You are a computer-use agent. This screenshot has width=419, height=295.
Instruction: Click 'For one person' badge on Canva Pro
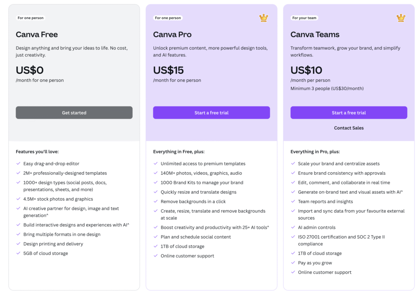(x=168, y=18)
